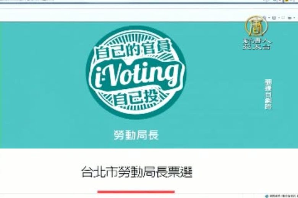This screenshot has width=298, height=198.
Task: Click the Home icon in browser command bar
Action: click(265, 18)
